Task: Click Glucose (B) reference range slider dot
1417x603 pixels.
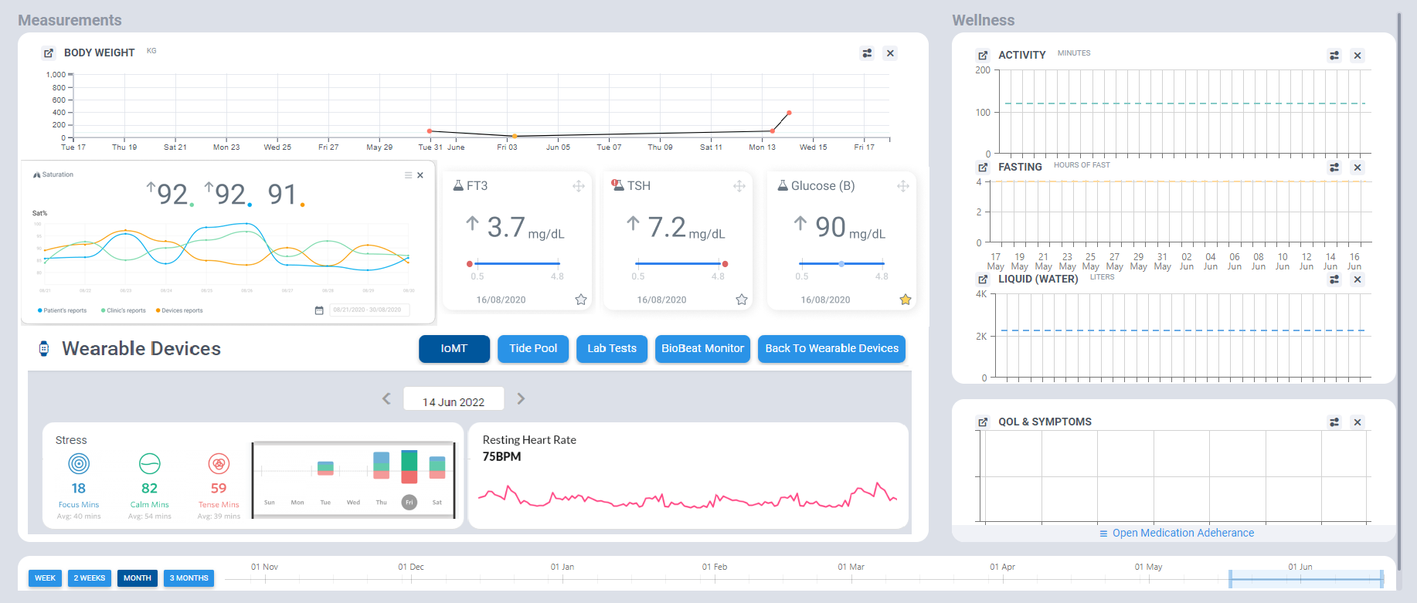Action: coord(841,264)
